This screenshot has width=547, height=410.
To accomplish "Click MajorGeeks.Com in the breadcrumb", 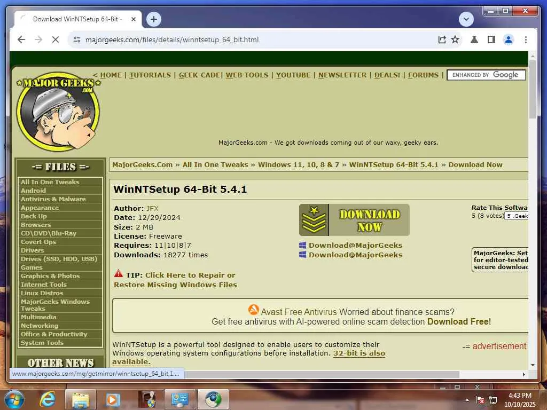I will tap(142, 164).
